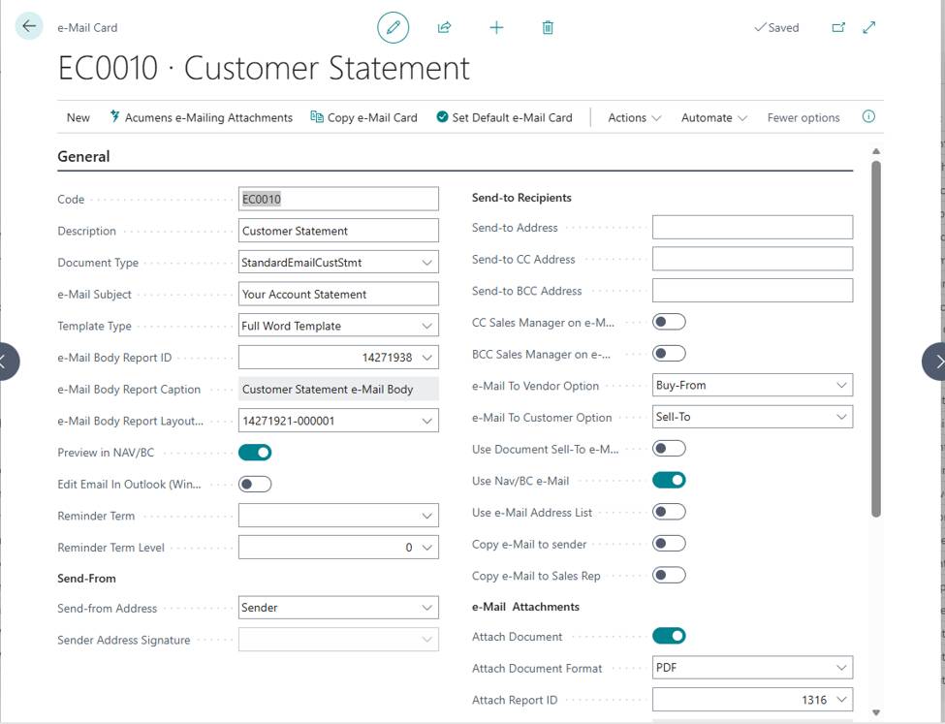Image resolution: width=945 pixels, height=724 pixels.
Task: Go back using the arrow icon
Action: pyautogui.click(x=29, y=26)
